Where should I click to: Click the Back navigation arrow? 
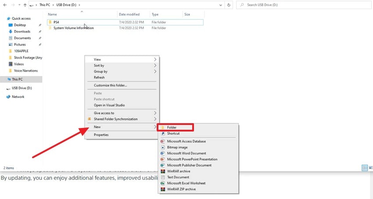coord(5,5)
